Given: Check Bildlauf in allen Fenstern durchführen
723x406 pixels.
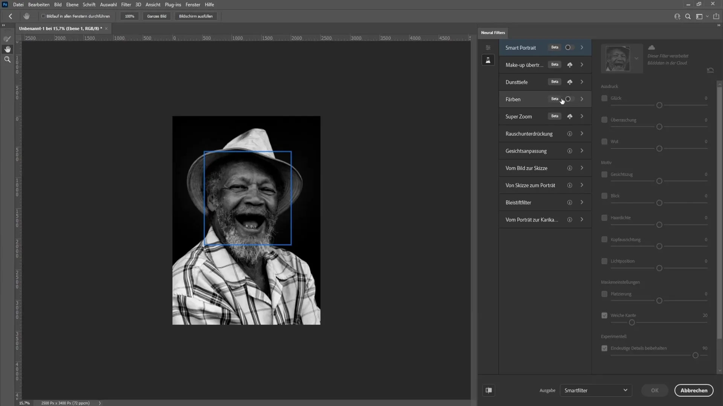Looking at the screenshot, I should (43, 16).
